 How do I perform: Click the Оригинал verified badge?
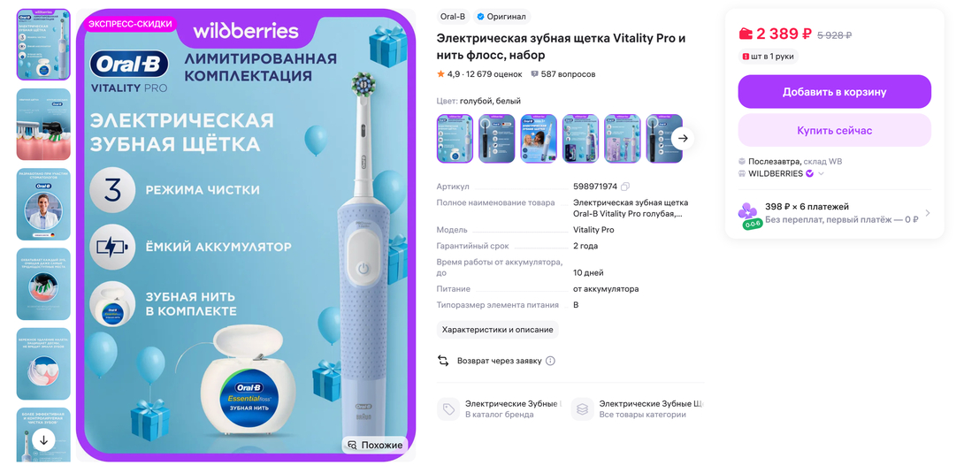click(501, 17)
